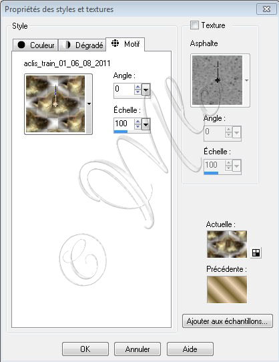Click the aclis_train pattern preview thumbnail

(x=55, y=104)
